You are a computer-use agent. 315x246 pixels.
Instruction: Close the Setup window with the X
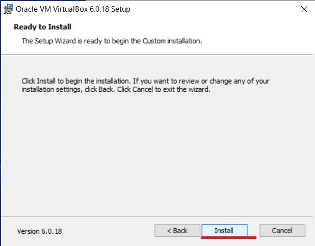304,9
